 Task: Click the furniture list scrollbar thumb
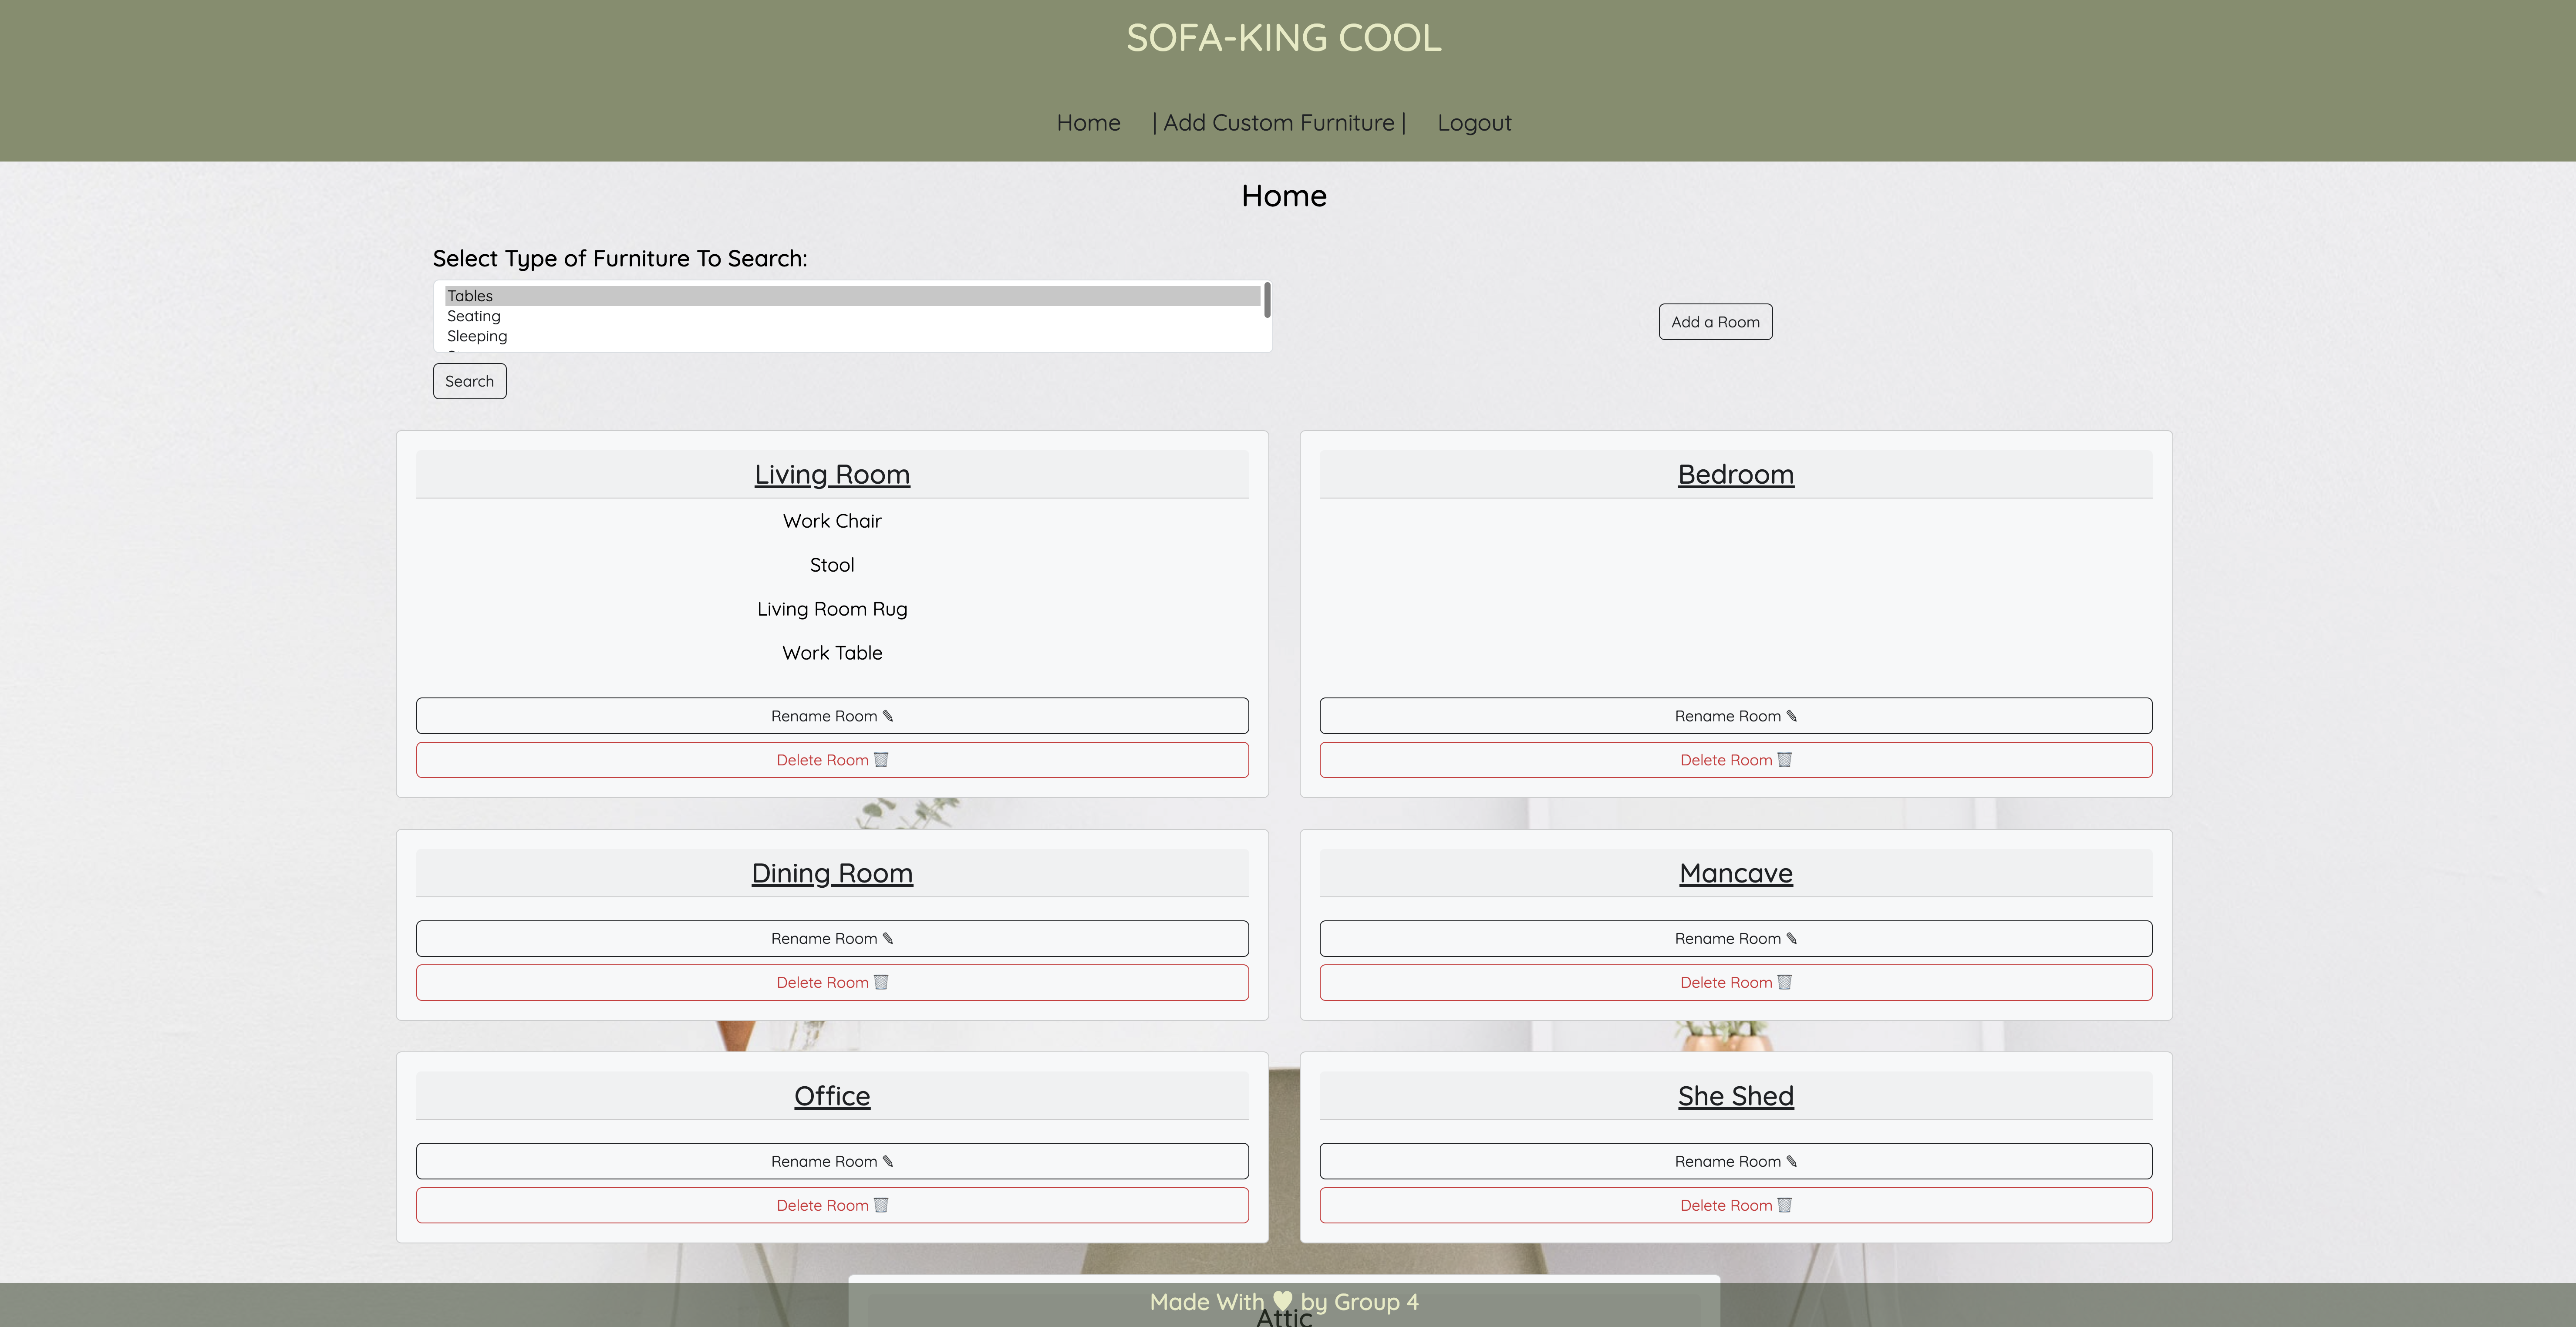coord(1267,300)
